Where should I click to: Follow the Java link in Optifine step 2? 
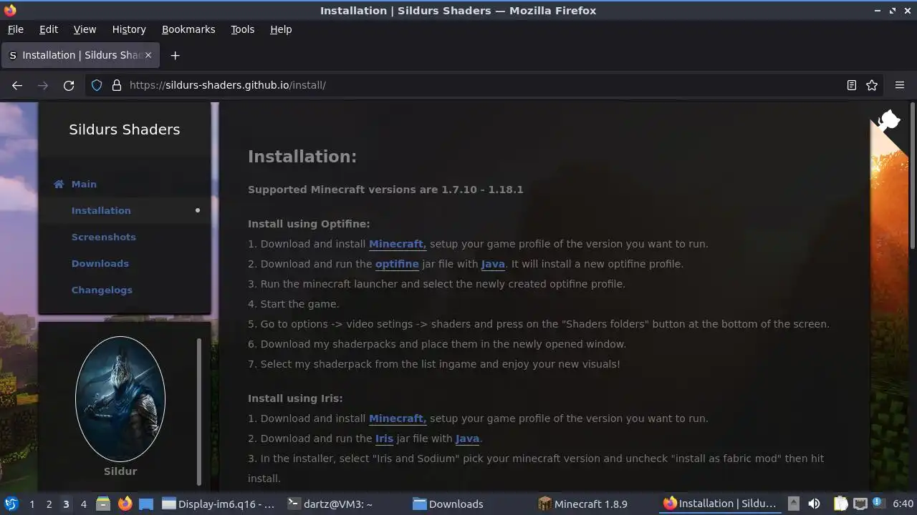[493, 264]
